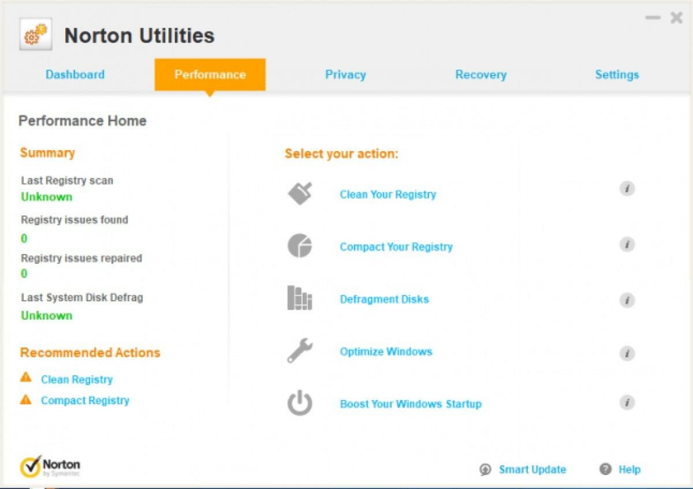Screen dimensions: 693x489
Task: Open info for Compact Your Registry
Action: (x=627, y=244)
